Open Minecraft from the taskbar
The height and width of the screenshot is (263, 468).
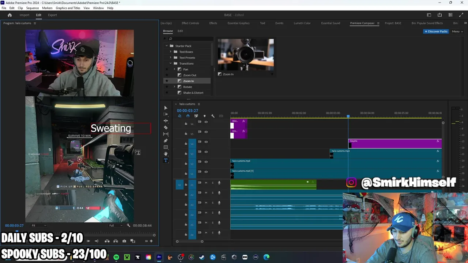[x=127, y=257]
